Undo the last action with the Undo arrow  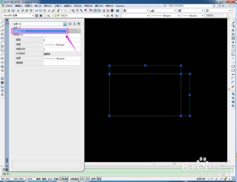tap(59, 10)
